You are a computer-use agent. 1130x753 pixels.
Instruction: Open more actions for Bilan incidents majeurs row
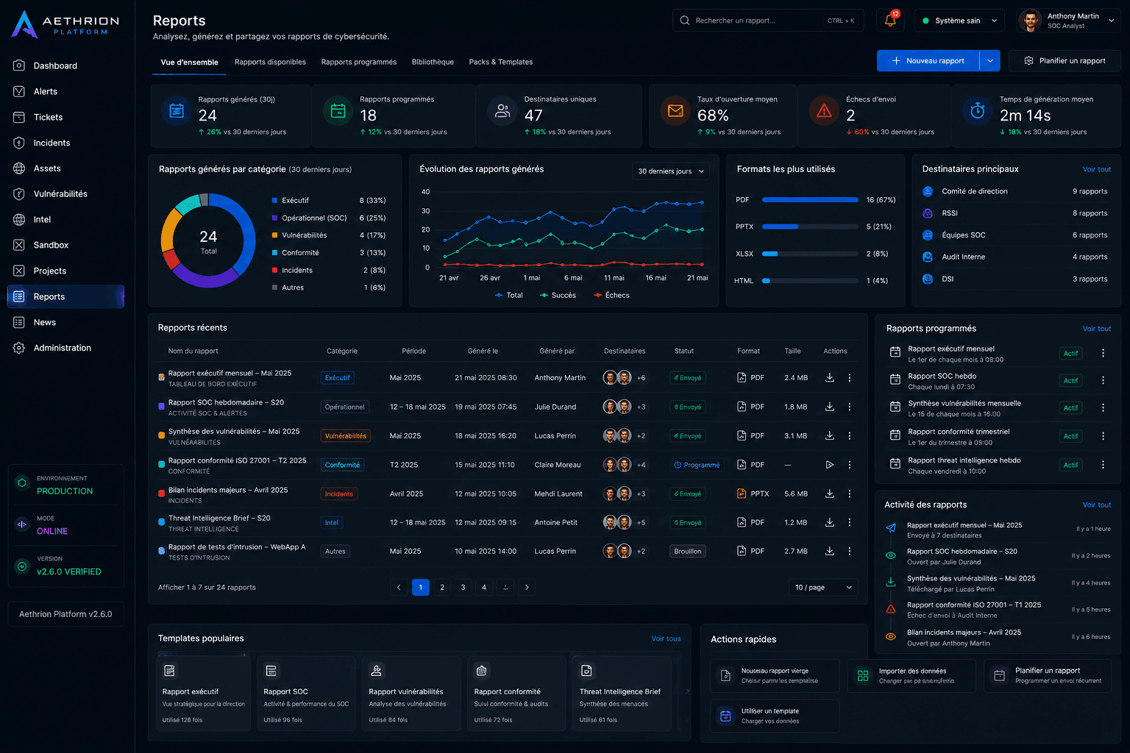pyautogui.click(x=850, y=494)
